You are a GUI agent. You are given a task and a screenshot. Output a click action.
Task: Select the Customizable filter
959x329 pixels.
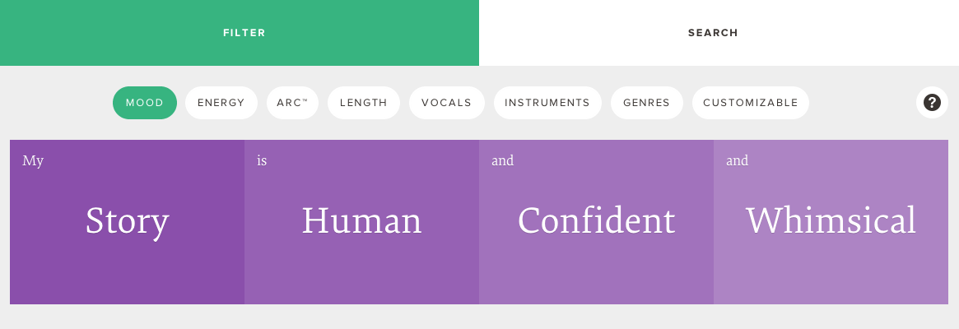(x=751, y=103)
